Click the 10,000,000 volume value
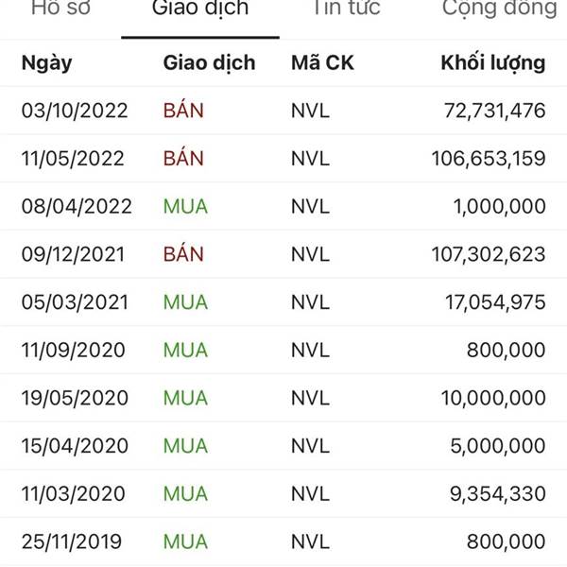The image size is (567, 567). (493, 398)
